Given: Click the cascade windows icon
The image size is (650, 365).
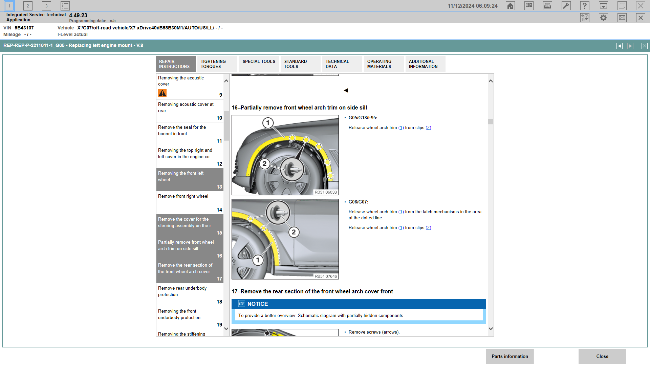Looking at the screenshot, I should [622, 6].
